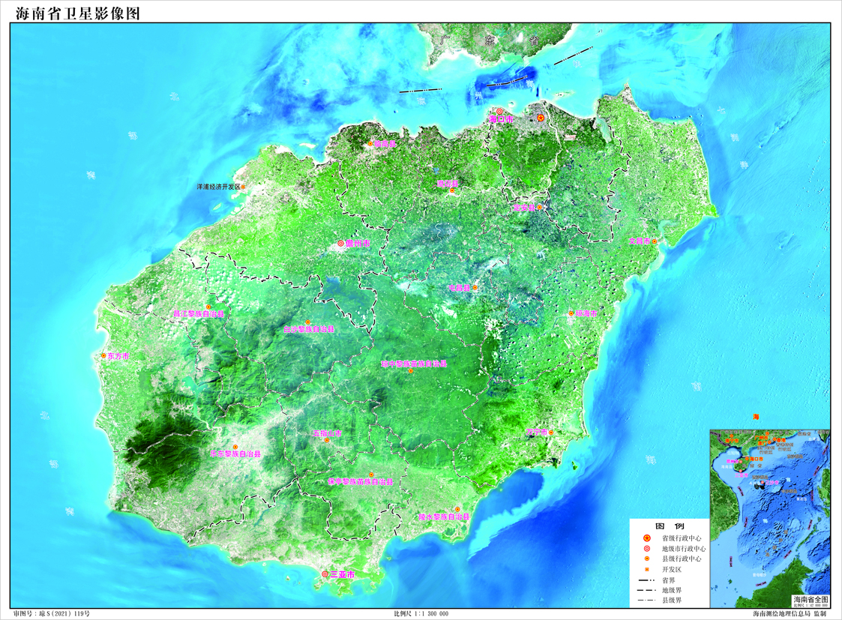Click the 洋浦经济开发区 label text
The height and width of the screenshot is (620, 842).
[218, 187]
